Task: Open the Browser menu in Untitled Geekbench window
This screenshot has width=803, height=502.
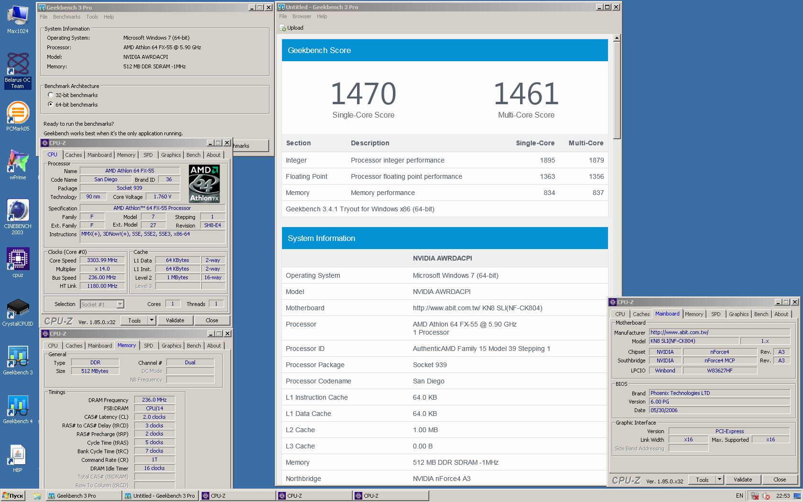Action: click(302, 16)
